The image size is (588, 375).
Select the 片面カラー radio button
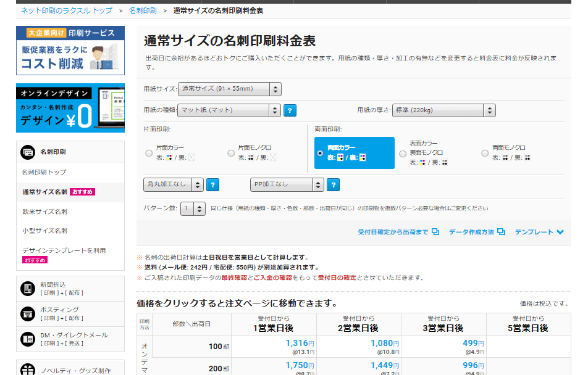click(x=149, y=153)
